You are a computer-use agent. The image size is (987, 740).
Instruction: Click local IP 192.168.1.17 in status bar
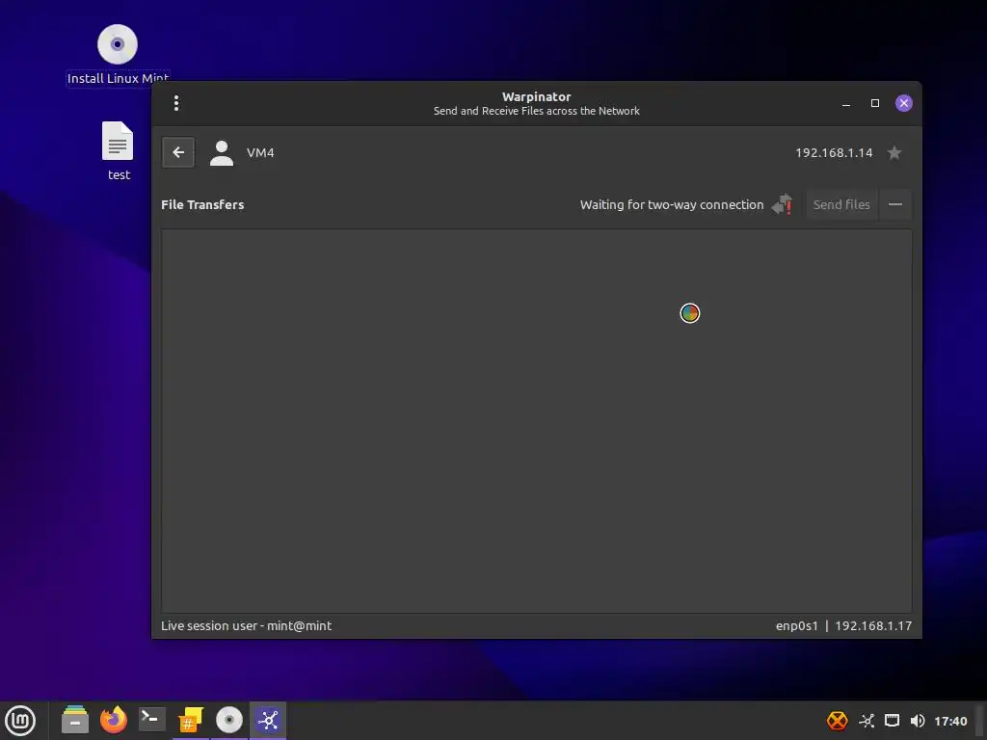click(873, 626)
